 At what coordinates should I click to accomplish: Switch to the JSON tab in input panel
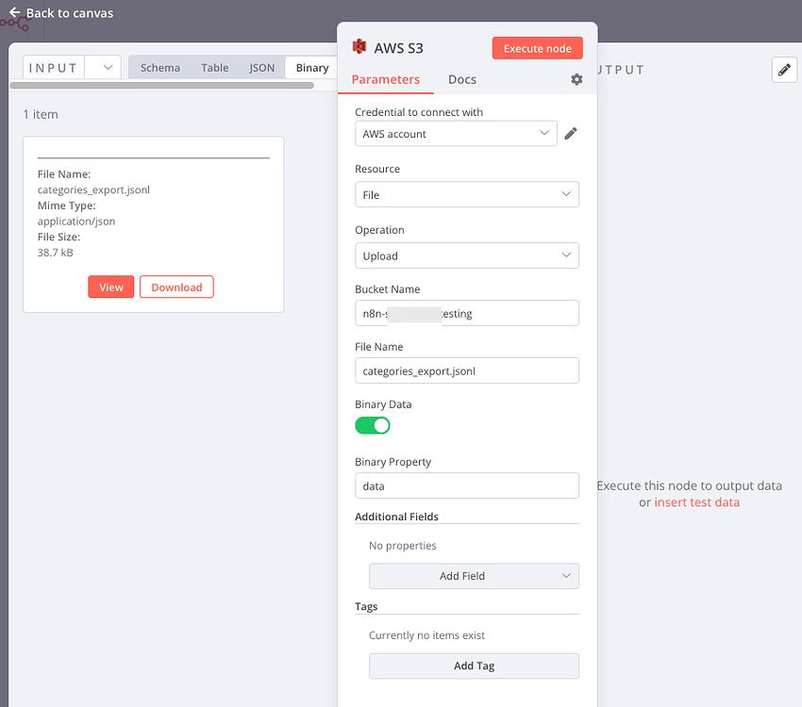click(260, 67)
